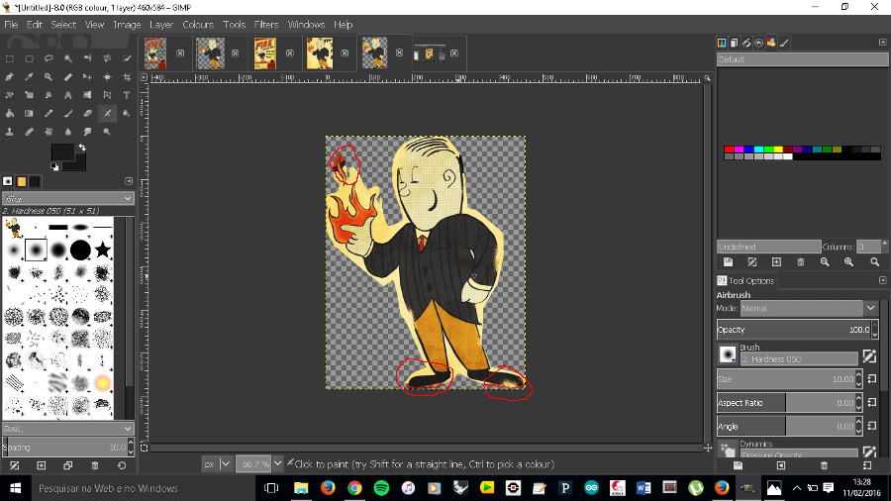The width and height of the screenshot is (891, 501).
Task: Pick the cyan swatch in the palette
Action: 758,150
